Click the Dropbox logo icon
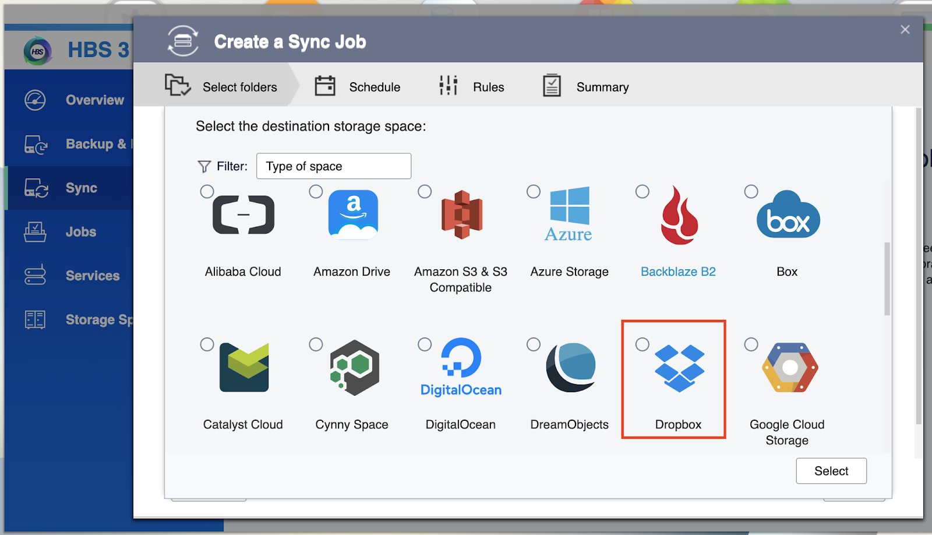This screenshot has height=535, width=932. (x=679, y=368)
